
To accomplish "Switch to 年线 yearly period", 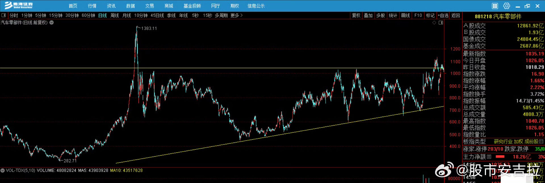I will point(183,15).
